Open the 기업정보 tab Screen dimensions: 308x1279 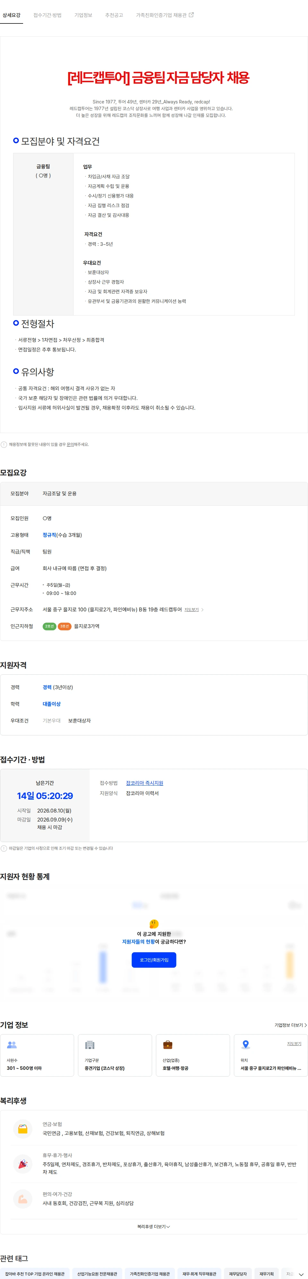83,15
